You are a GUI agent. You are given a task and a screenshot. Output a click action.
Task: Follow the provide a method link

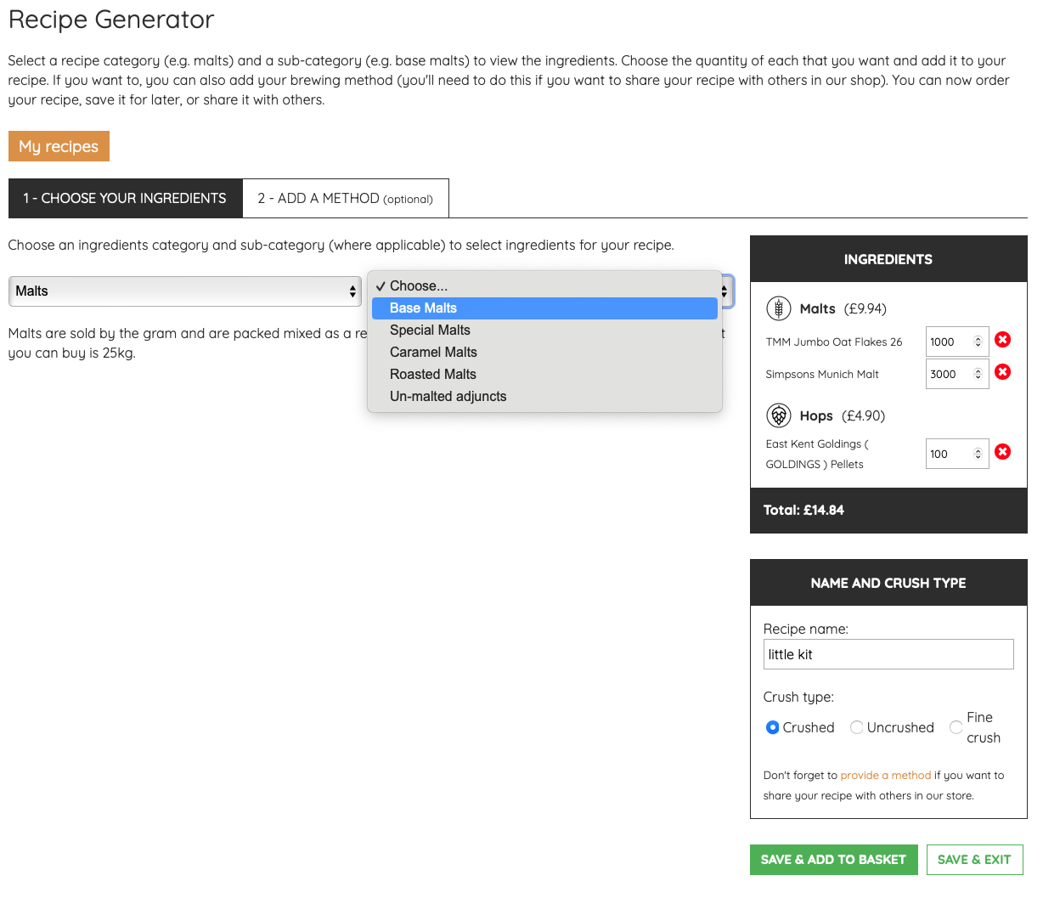click(x=885, y=775)
